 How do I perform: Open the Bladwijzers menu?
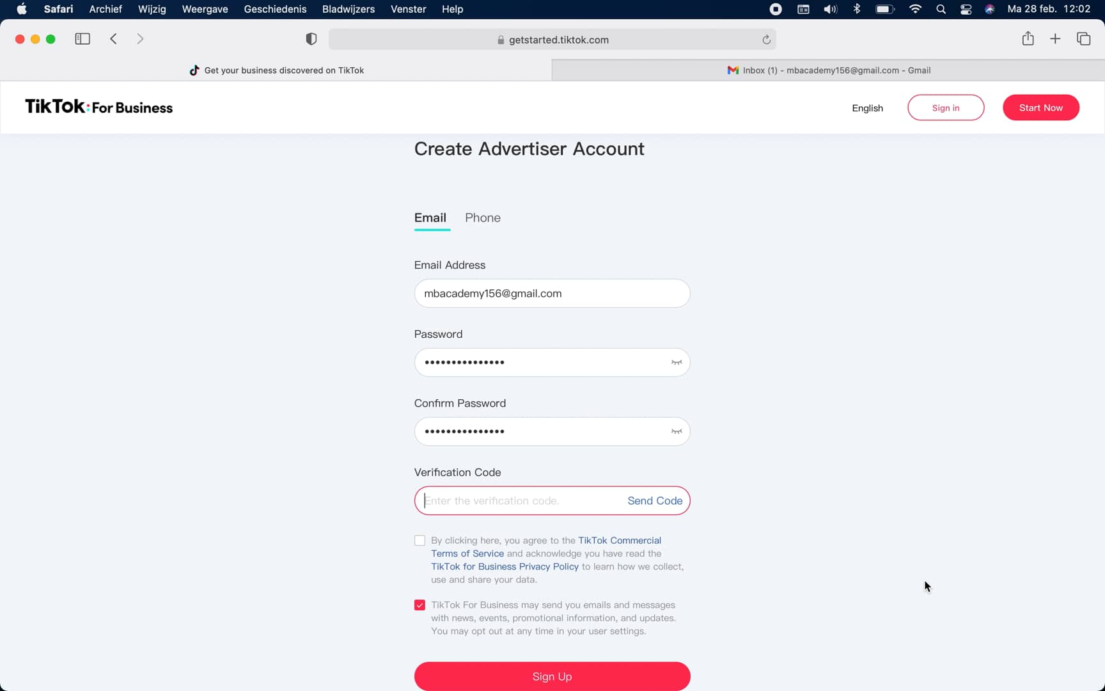[349, 9]
